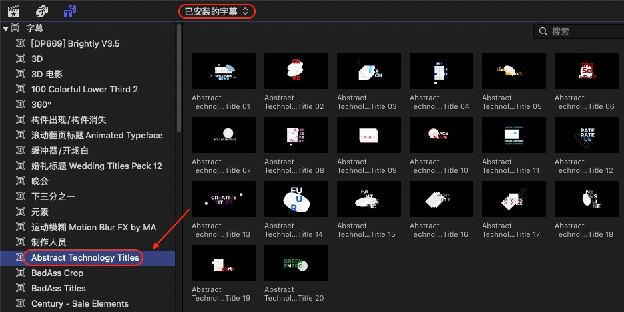Viewport: 624px width, 312px height.
Task: Select Abstract Technology Title 08 thumbnail
Action: (296, 135)
